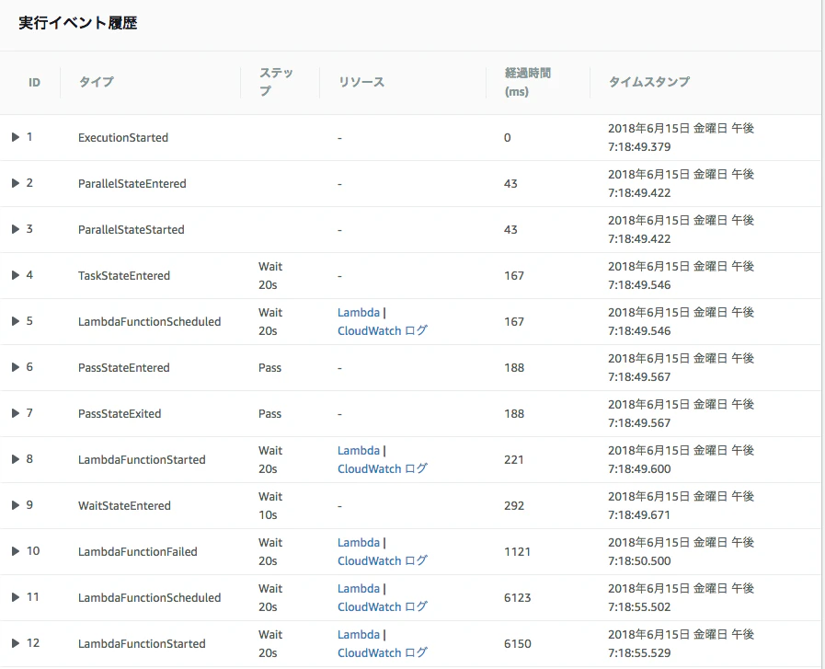Expand event 1 ExecutionStarted row

pyautogui.click(x=16, y=137)
